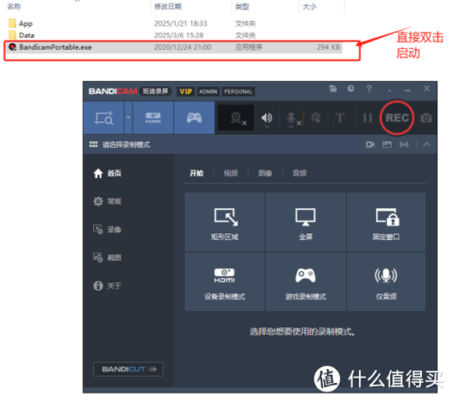Open the 录像 video settings sidebar item

[107, 230]
